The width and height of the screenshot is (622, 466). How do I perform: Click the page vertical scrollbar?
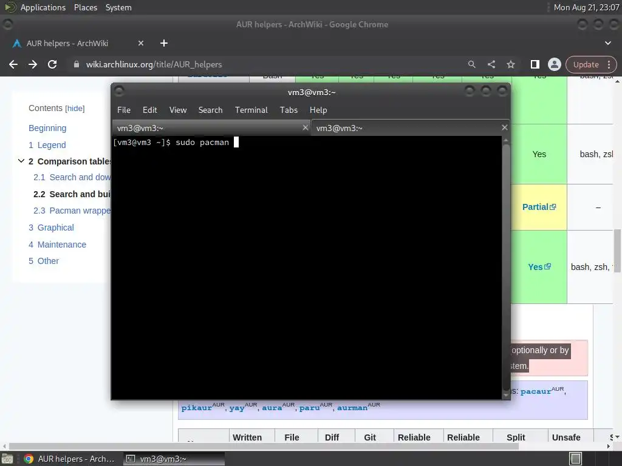617,251
